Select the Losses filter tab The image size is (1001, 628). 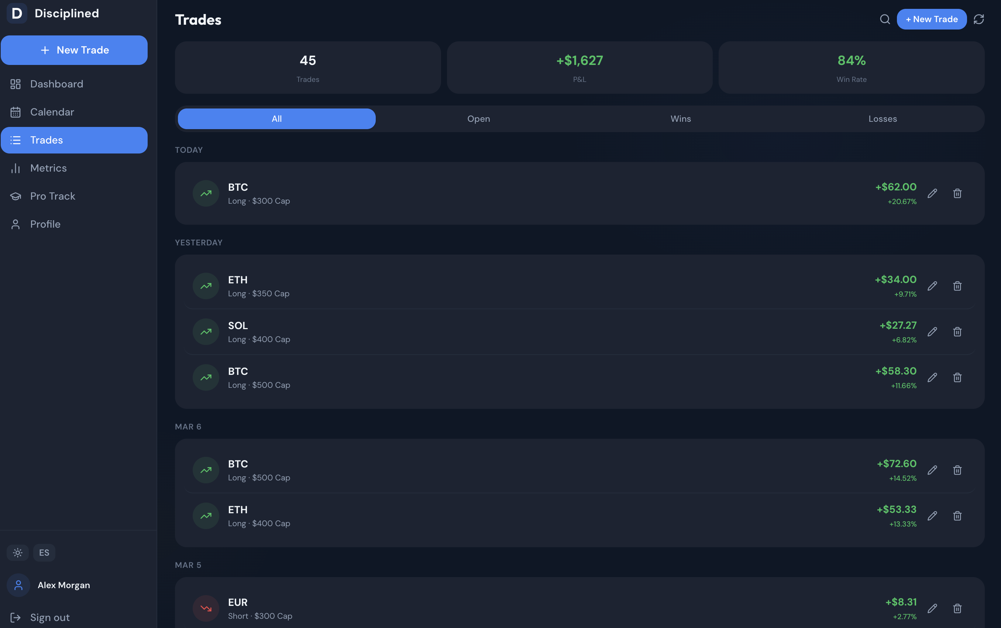pyautogui.click(x=882, y=118)
